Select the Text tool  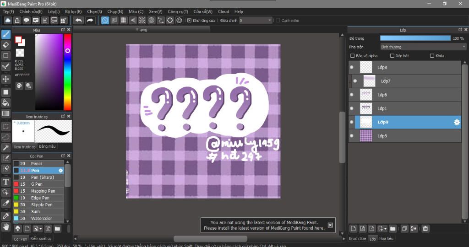5,182
